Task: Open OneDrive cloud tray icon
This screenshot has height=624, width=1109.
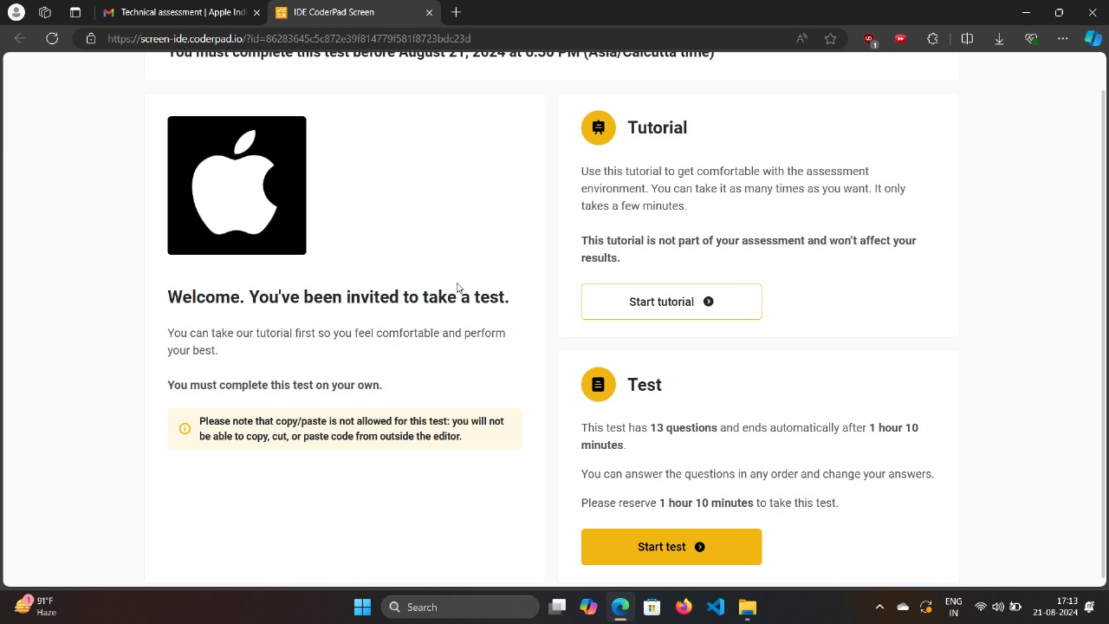Action: (903, 607)
